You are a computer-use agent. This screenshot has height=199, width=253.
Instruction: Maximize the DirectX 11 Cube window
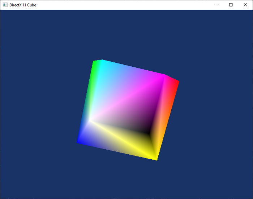tap(231, 5)
